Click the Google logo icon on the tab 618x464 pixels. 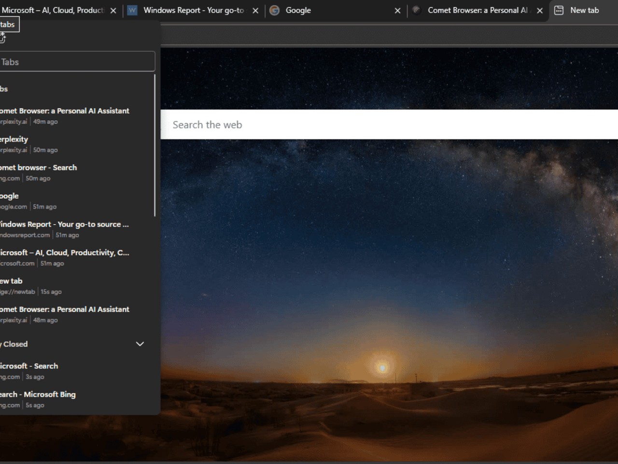click(274, 11)
